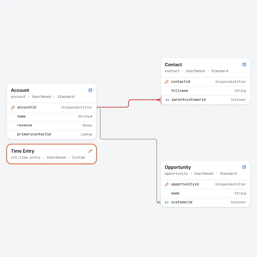Click the key icon beside opportunityid
This screenshot has height=257, width=257.
point(167,184)
